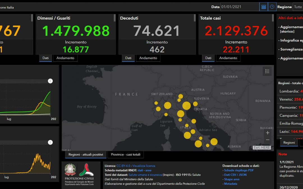Open the calendar date picker icon
This screenshot has height=189, width=303.
coord(263,7)
